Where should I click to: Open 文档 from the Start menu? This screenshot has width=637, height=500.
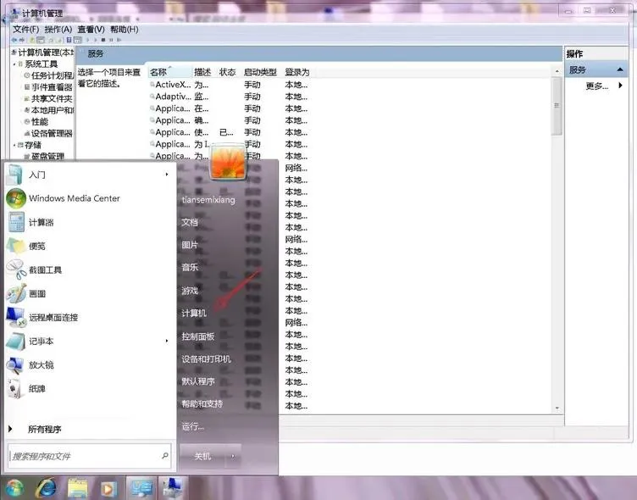coord(190,222)
